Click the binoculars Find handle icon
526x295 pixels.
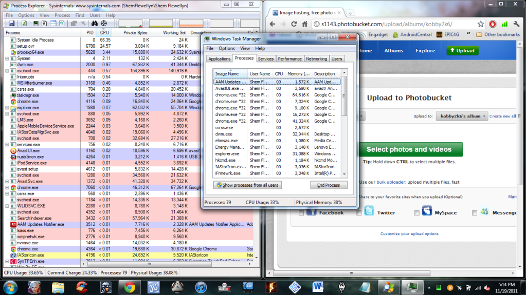click(x=95, y=24)
